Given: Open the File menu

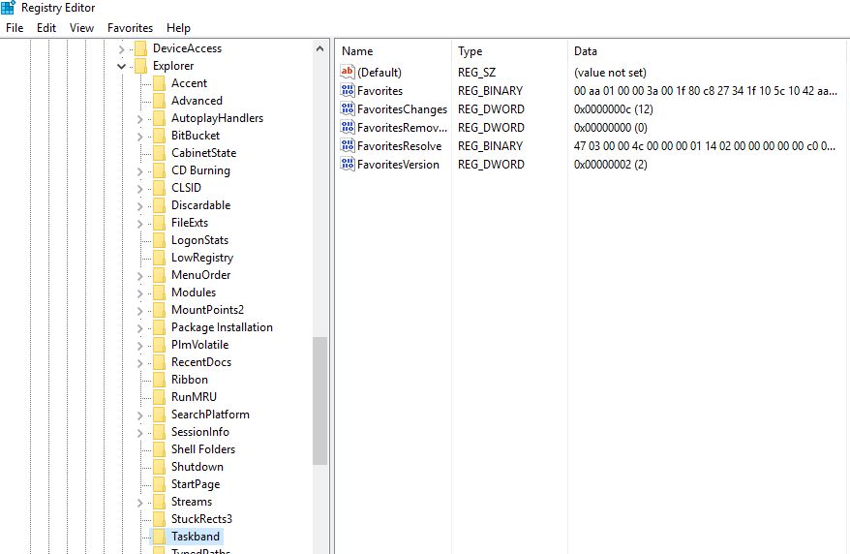Looking at the screenshot, I should coord(15,28).
